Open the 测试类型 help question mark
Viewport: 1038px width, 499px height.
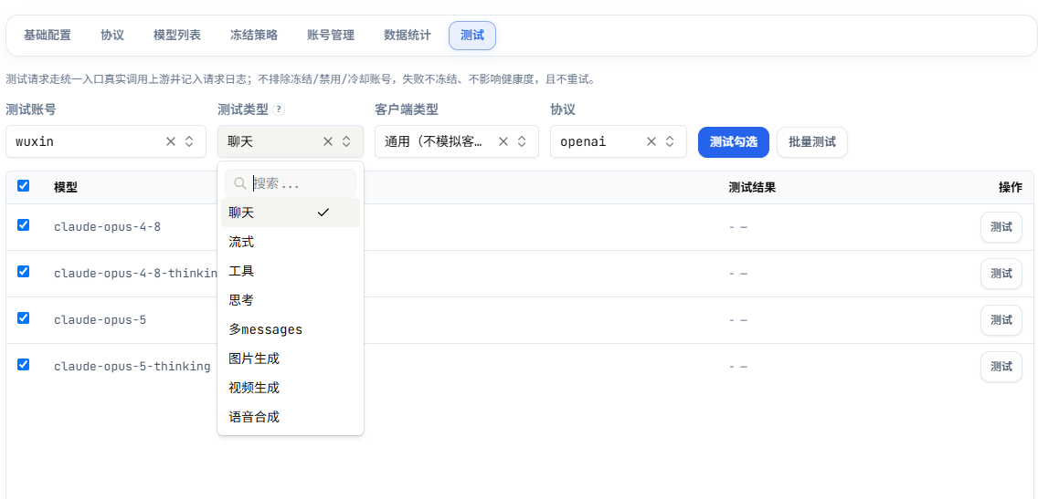point(279,109)
